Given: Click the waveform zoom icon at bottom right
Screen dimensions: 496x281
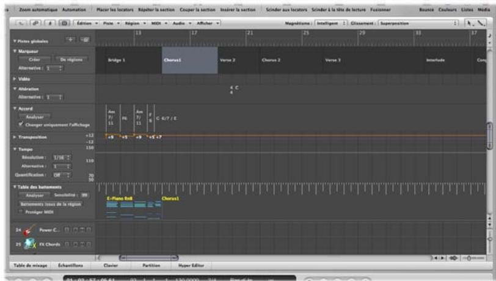Looking at the screenshot, I should pyautogui.click(x=453, y=258).
